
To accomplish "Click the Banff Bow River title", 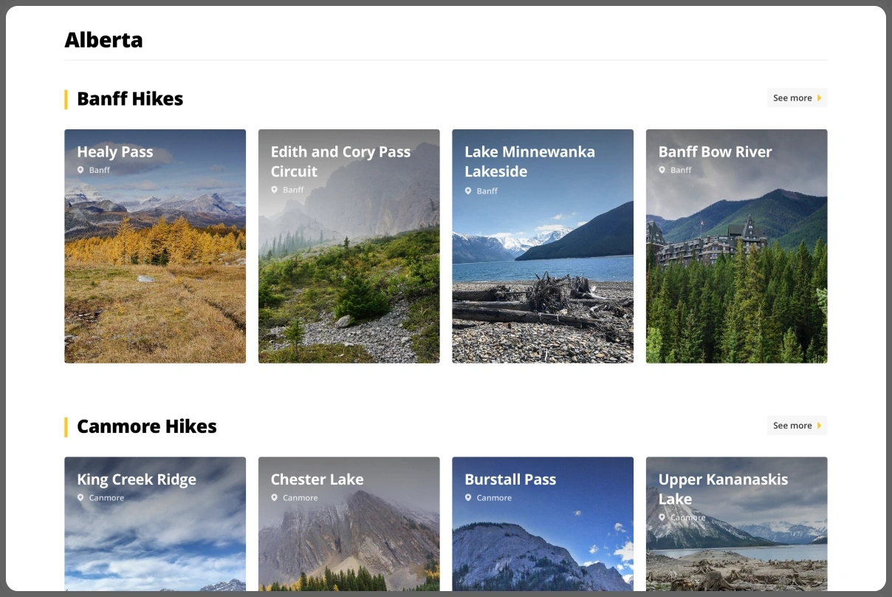I will pos(715,152).
